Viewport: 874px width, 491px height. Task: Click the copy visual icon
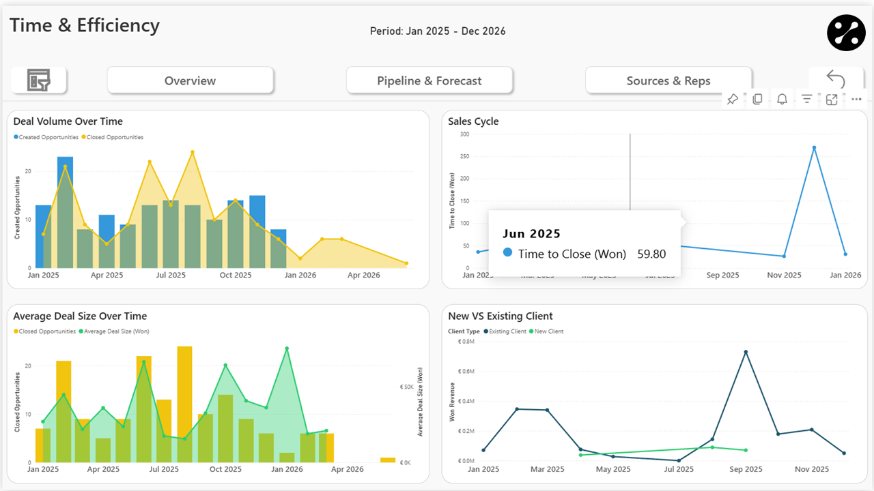coord(757,100)
